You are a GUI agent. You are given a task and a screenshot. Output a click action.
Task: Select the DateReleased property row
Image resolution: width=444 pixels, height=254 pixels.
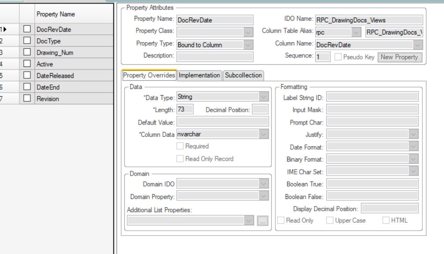click(x=74, y=76)
